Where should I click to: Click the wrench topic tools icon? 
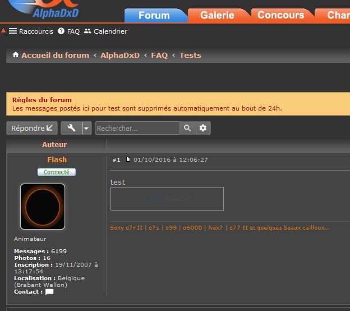tap(71, 128)
